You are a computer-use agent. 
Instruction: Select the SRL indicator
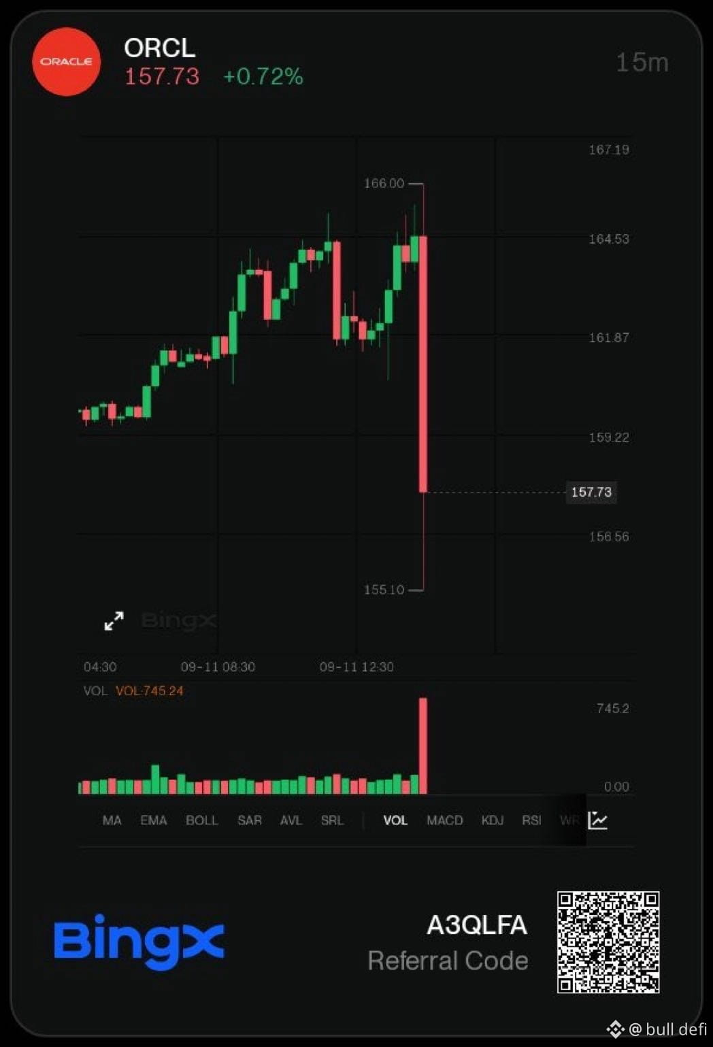[332, 820]
